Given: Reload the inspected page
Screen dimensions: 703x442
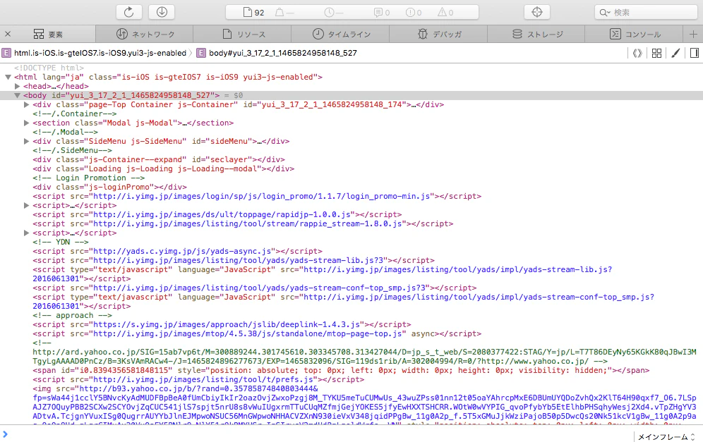Looking at the screenshot, I should pyautogui.click(x=129, y=12).
